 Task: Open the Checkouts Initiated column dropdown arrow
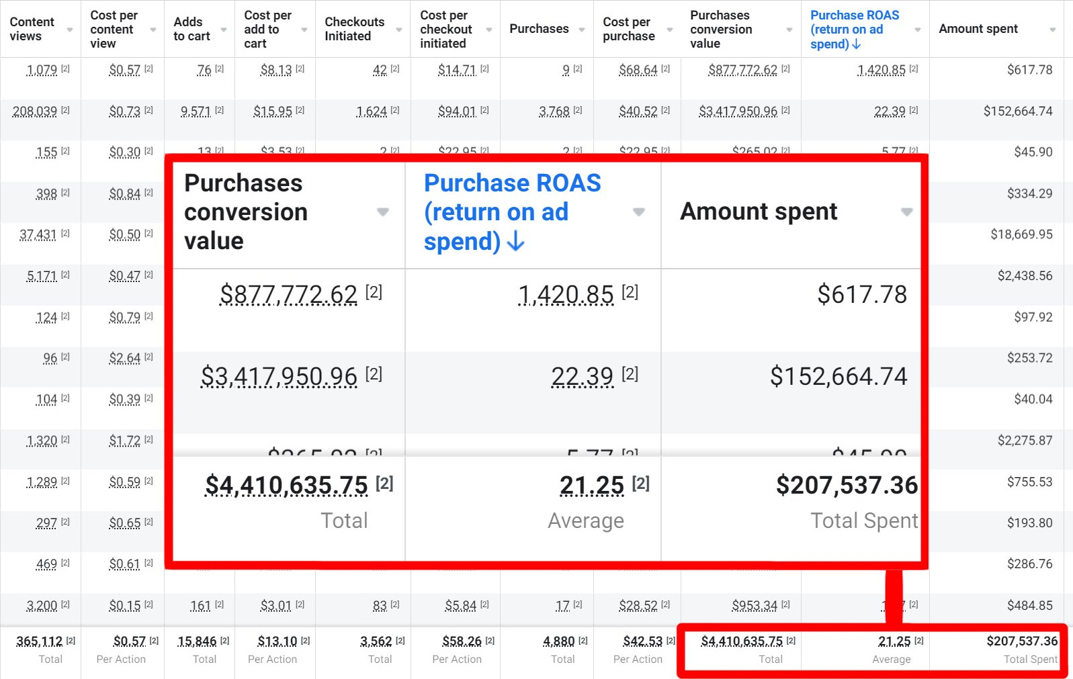[398, 30]
